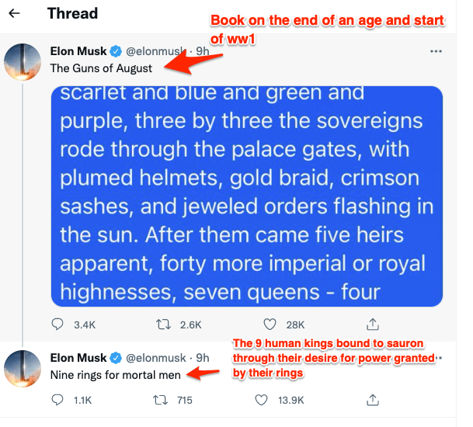Open the blue quoted text image

pos(247,196)
